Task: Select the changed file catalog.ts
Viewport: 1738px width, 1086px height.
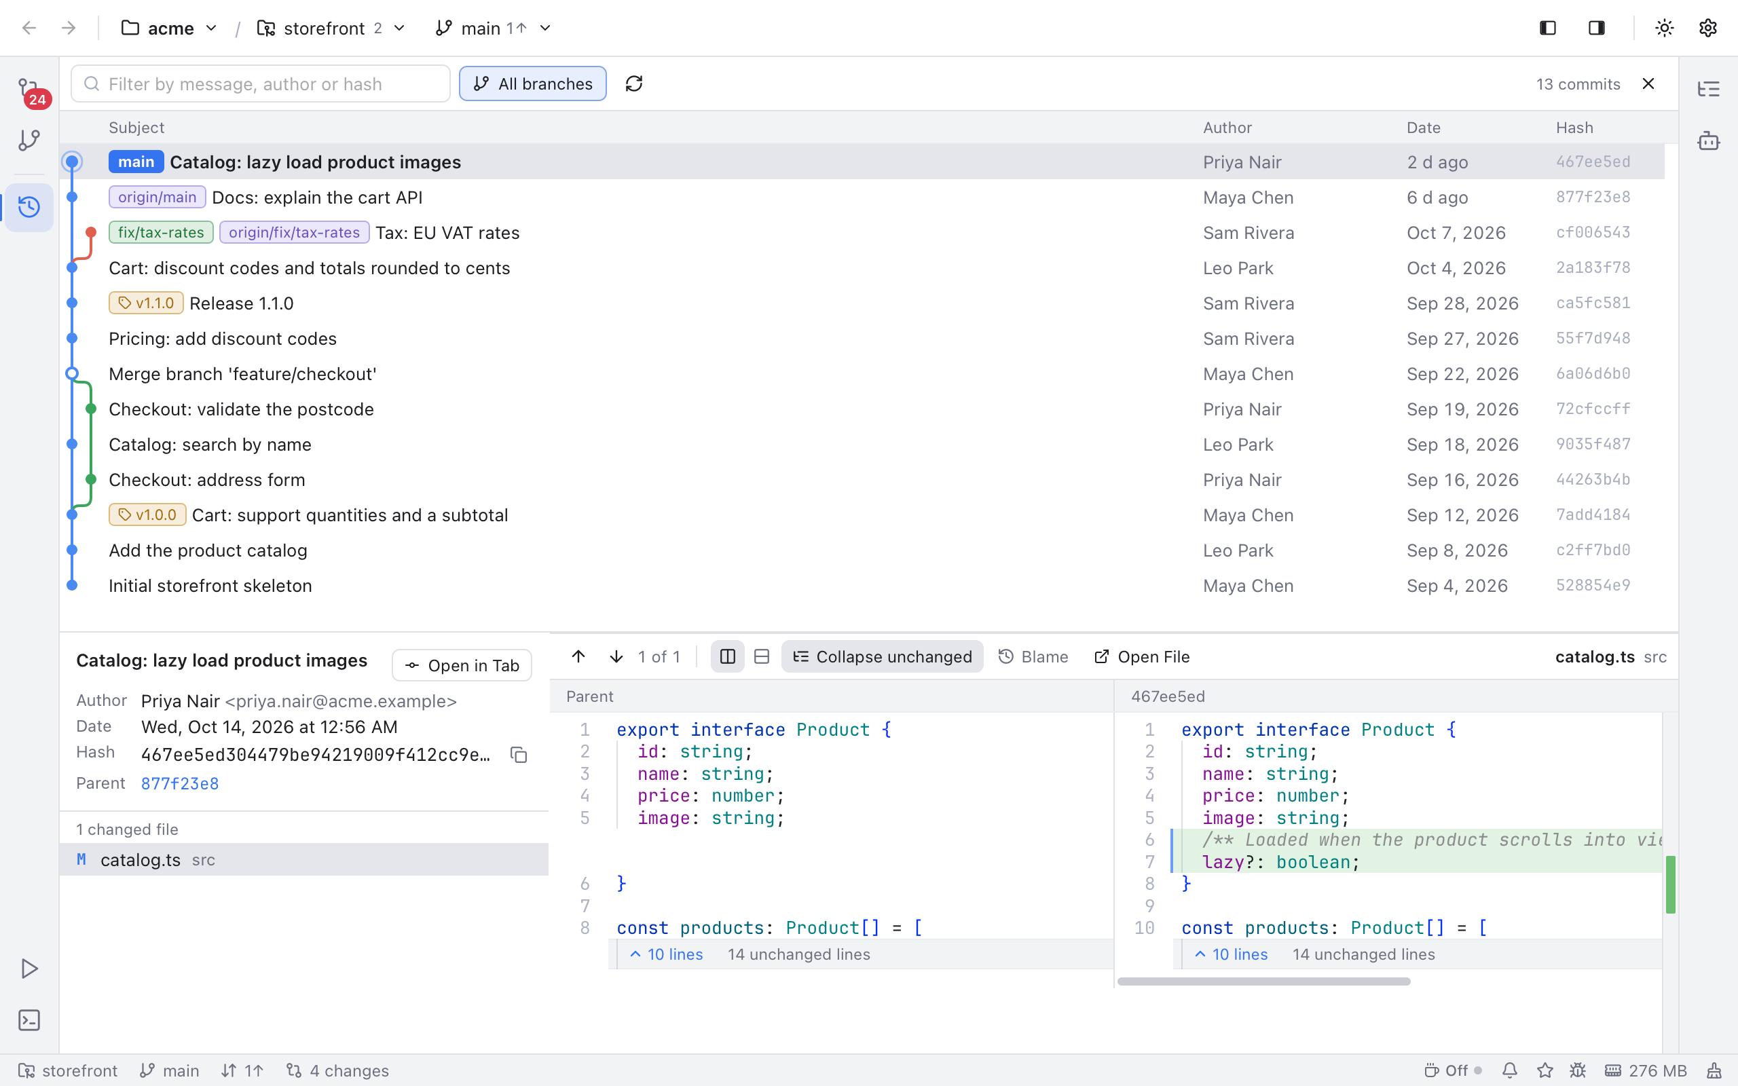Action: click(303, 860)
